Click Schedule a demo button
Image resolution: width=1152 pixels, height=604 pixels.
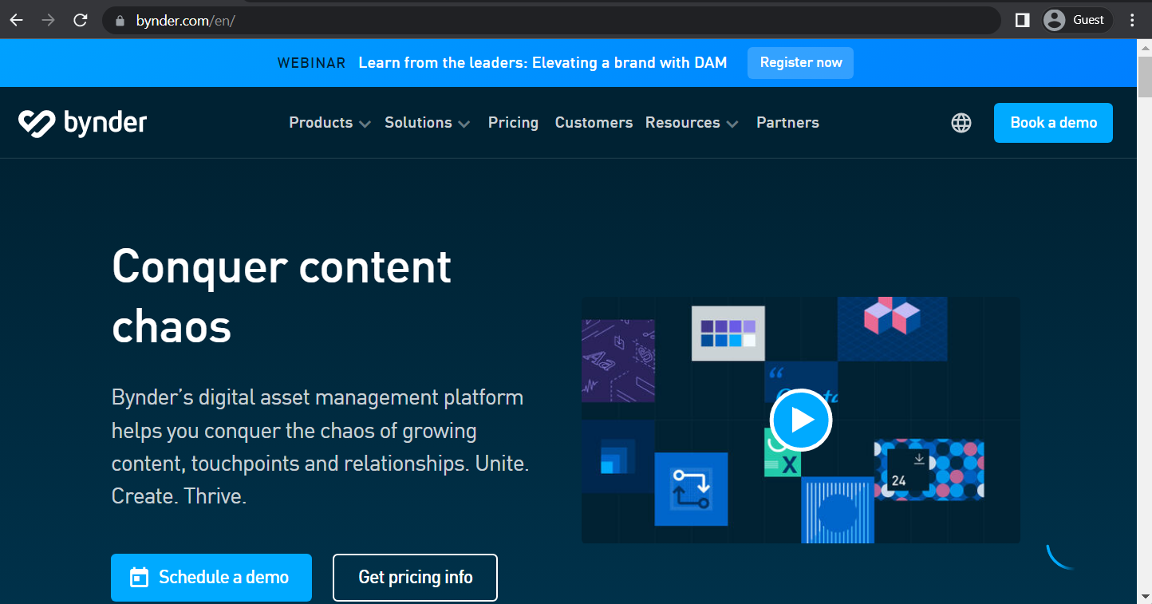click(211, 578)
